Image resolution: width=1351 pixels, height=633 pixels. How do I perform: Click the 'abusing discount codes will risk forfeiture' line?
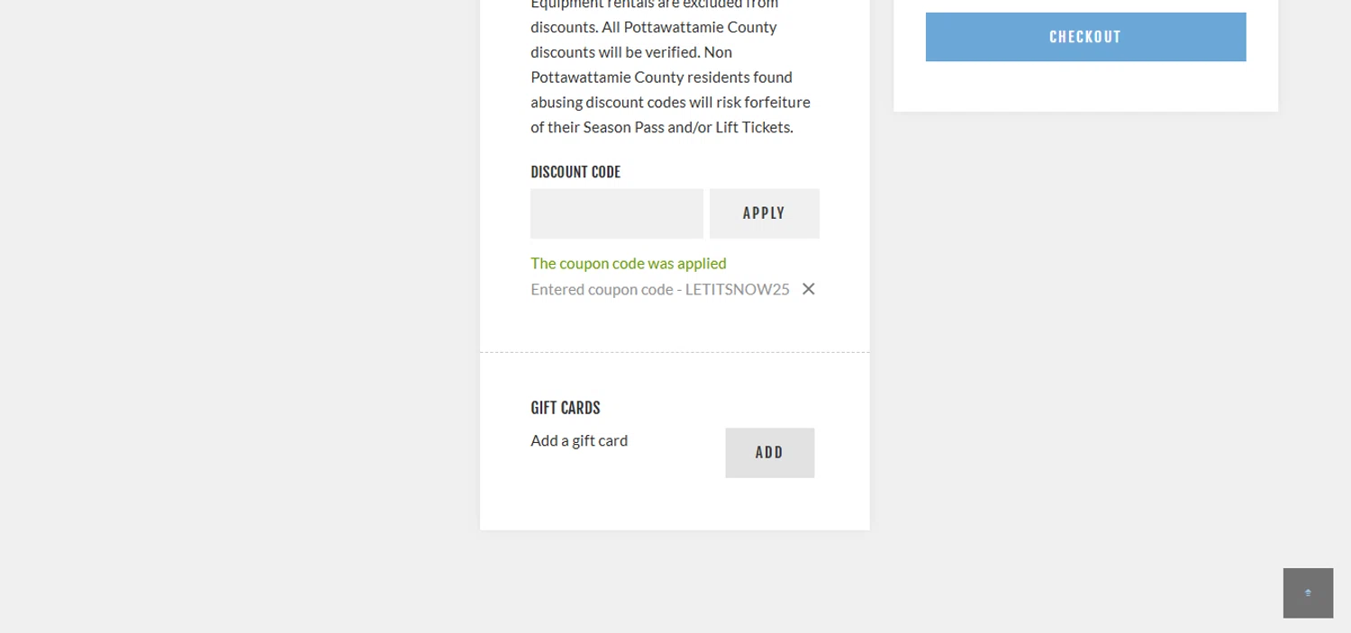coord(670,102)
